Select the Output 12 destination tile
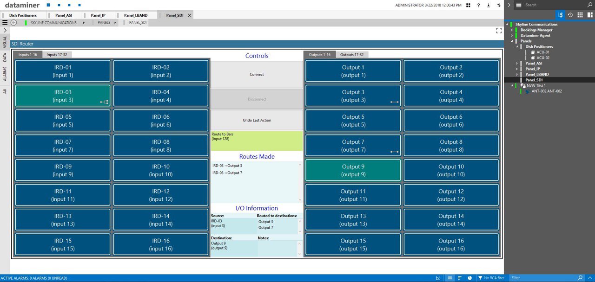Image resolution: width=595 pixels, height=282 pixels. click(x=450, y=195)
